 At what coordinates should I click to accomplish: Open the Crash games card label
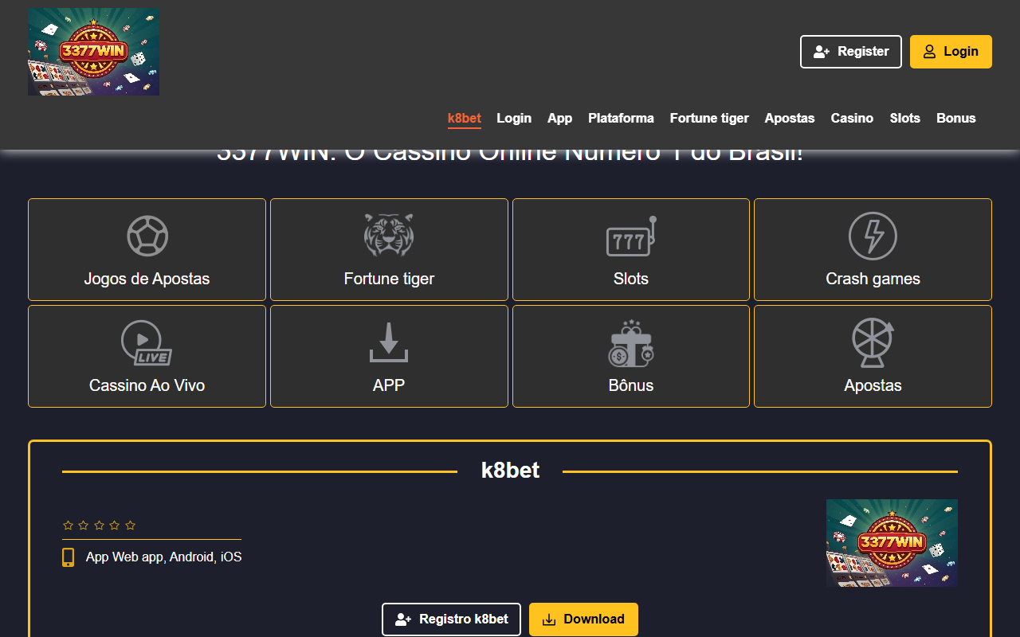coord(873,279)
